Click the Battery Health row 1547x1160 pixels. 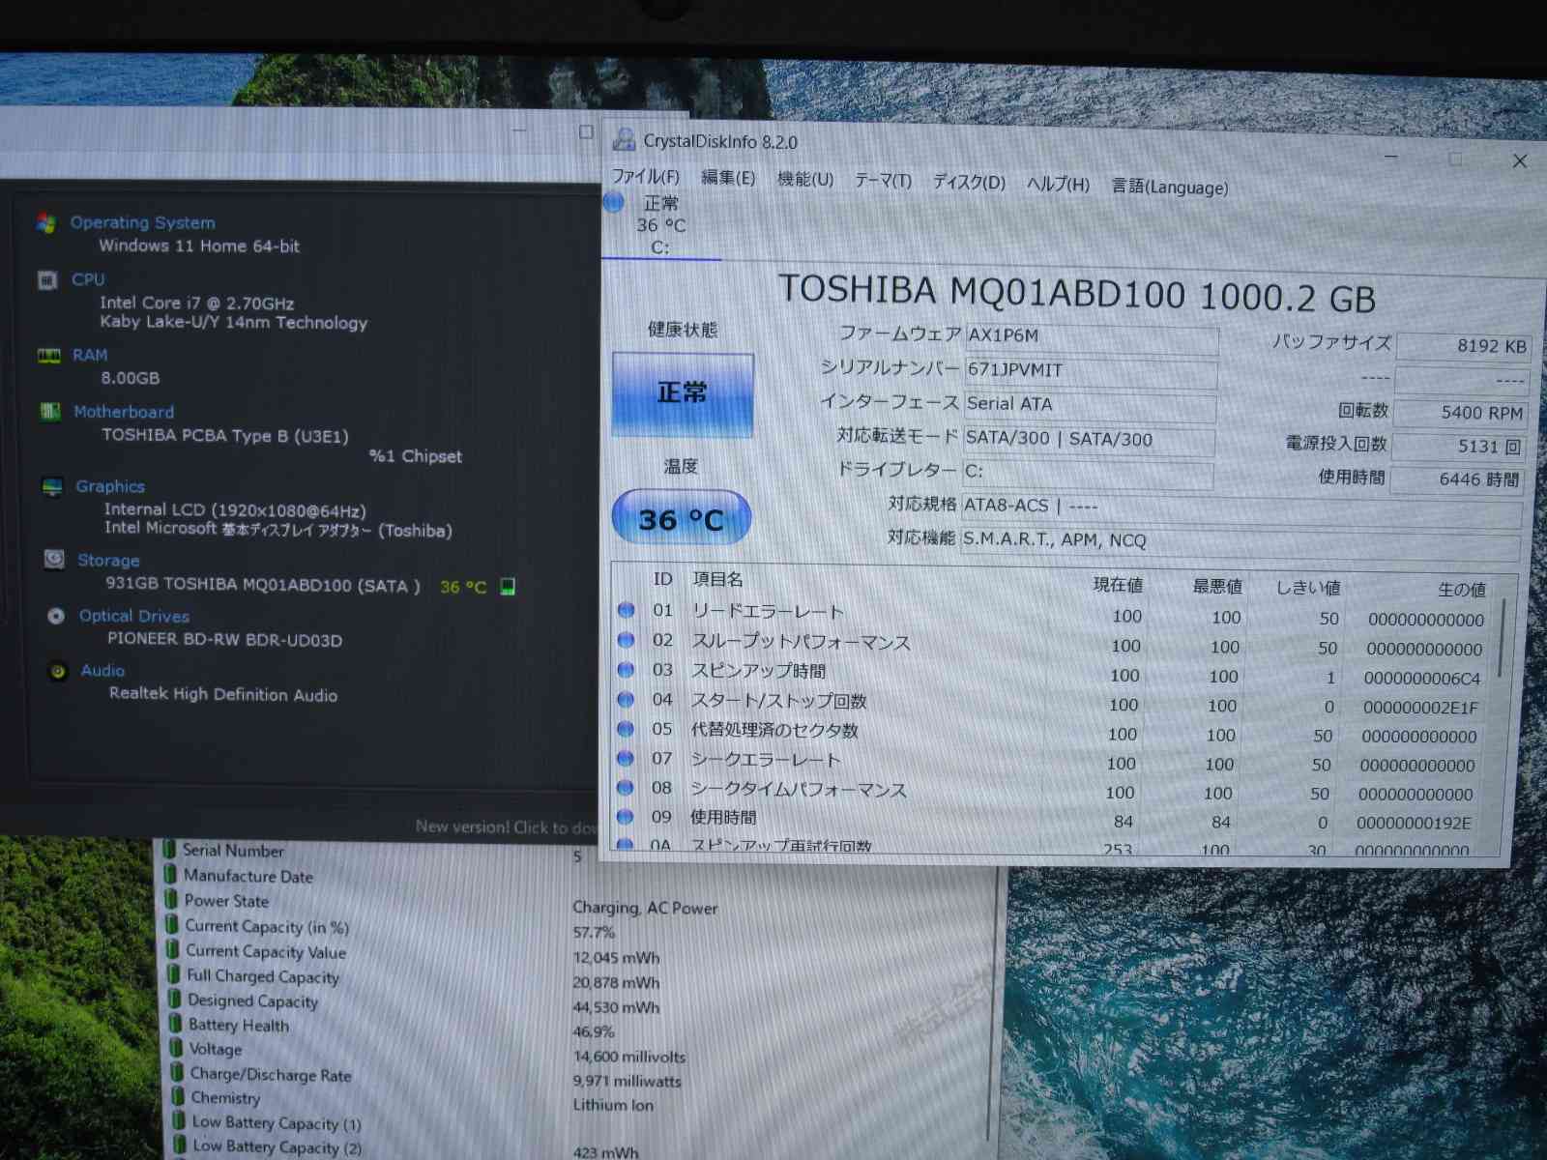238,1026
